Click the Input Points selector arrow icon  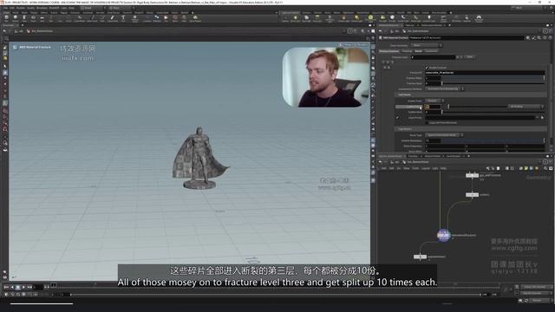click(x=542, y=118)
